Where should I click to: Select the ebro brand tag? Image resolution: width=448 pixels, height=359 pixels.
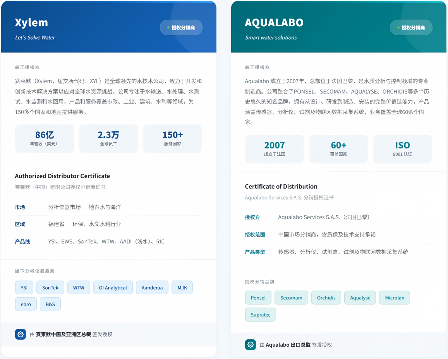(26, 304)
